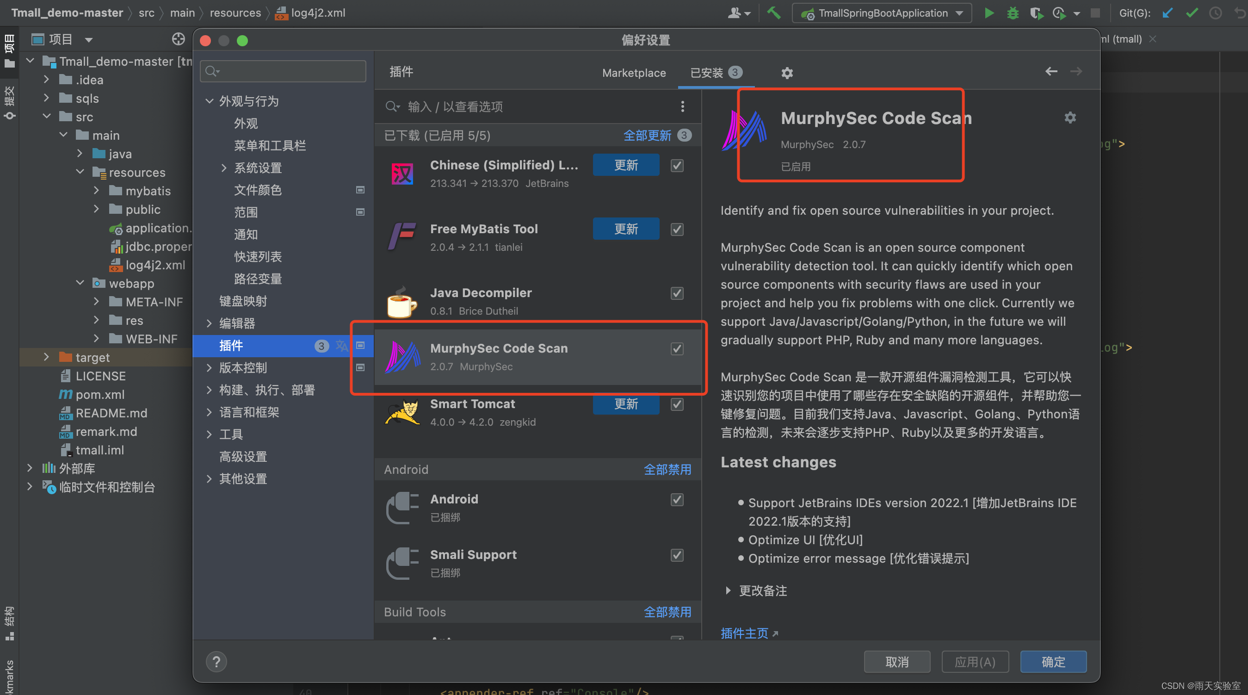Screen dimensions: 1248x695
Task: Uncheck the Smart Tomcat plugin checkbox
Action: 677,404
